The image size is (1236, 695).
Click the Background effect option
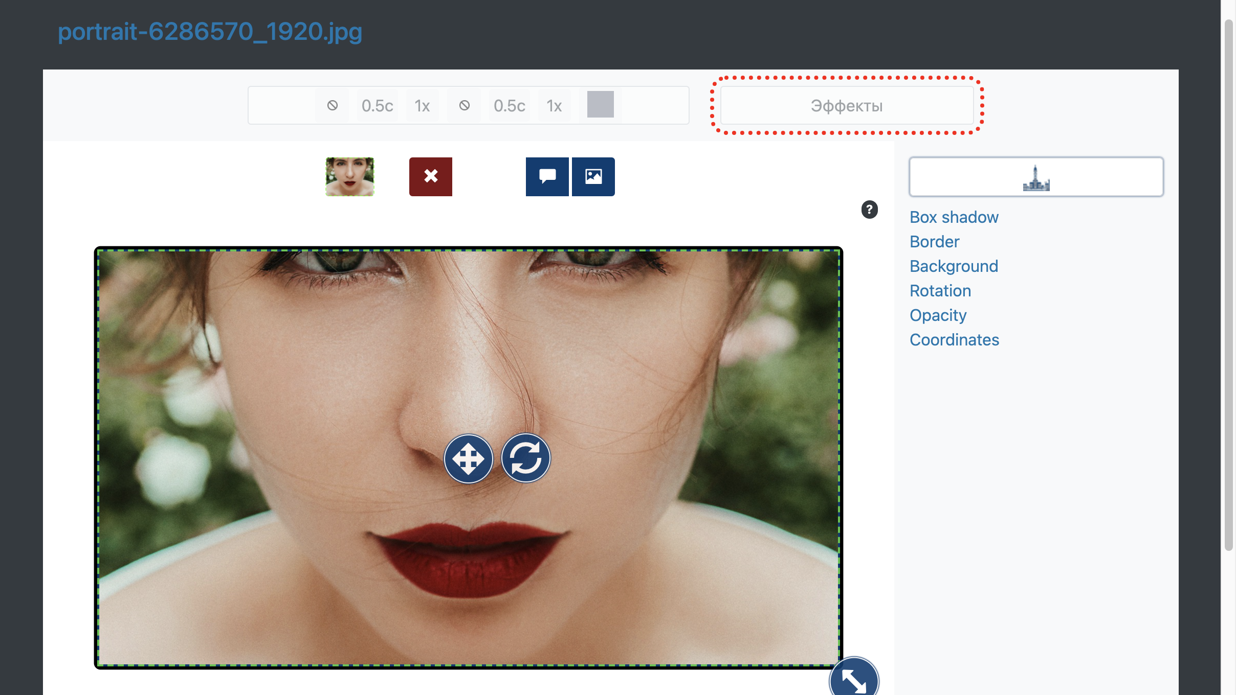pos(953,265)
